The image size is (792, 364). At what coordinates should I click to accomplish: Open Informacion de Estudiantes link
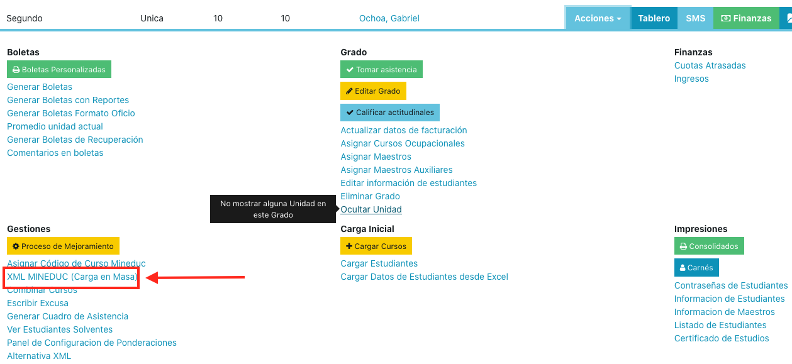pos(730,299)
